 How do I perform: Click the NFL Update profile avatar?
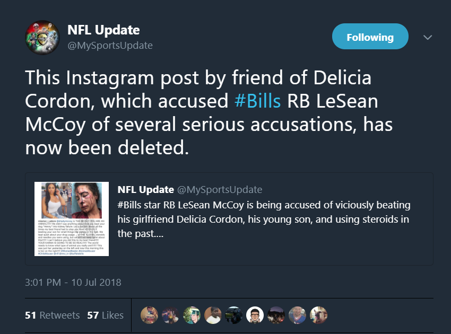tap(42, 37)
